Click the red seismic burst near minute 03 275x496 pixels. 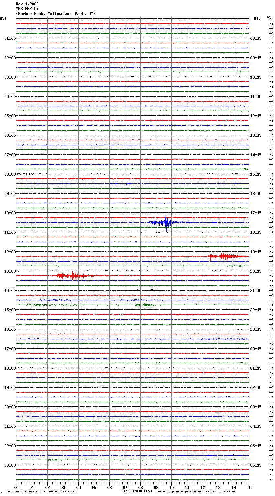point(75,276)
